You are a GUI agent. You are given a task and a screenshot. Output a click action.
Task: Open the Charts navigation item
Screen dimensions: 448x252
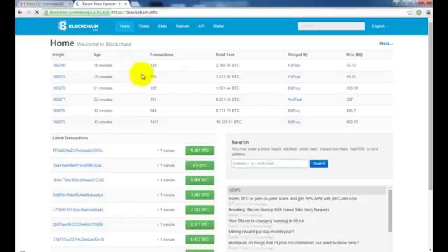coord(144,26)
